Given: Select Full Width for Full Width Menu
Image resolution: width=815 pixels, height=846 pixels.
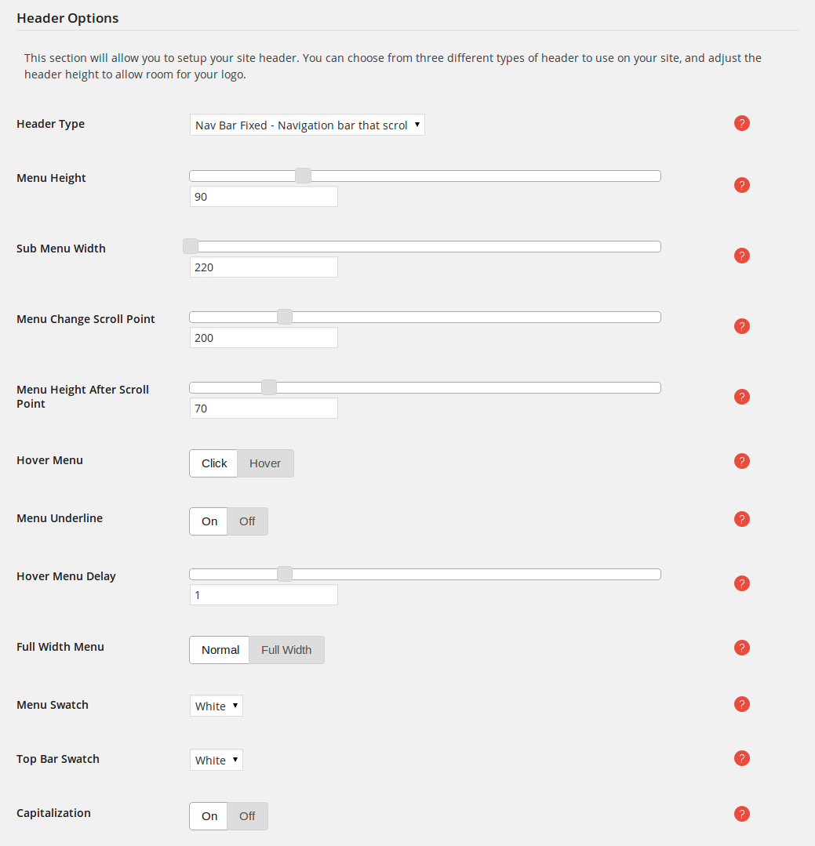Looking at the screenshot, I should pyautogui.click(x=286, y=650).
